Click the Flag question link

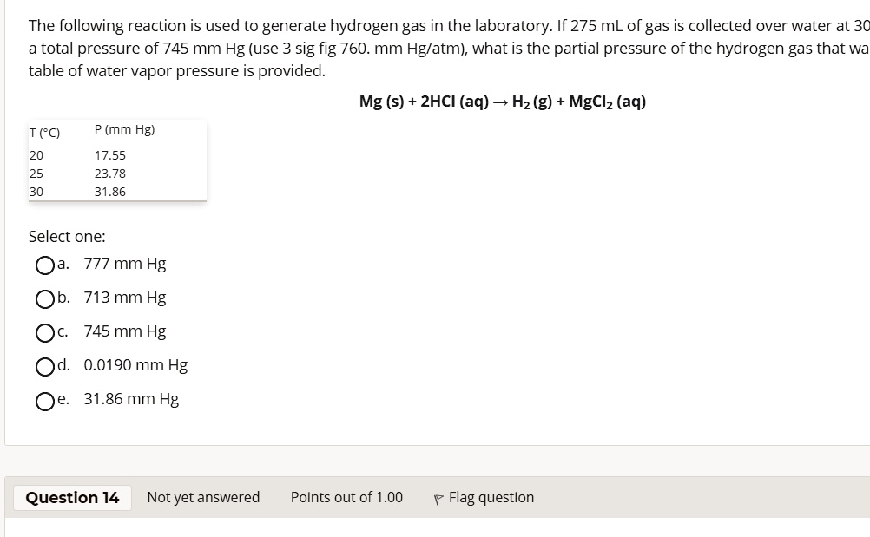click(490, 497)
